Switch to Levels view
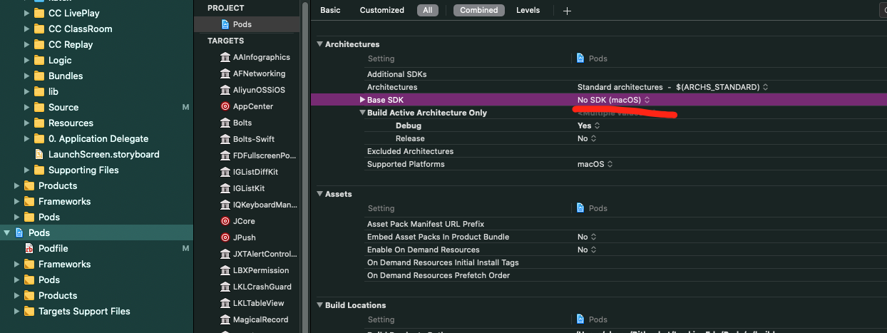The width and height of the screenshot is (887, 333). pyautogui.click(x=528, y=10)
